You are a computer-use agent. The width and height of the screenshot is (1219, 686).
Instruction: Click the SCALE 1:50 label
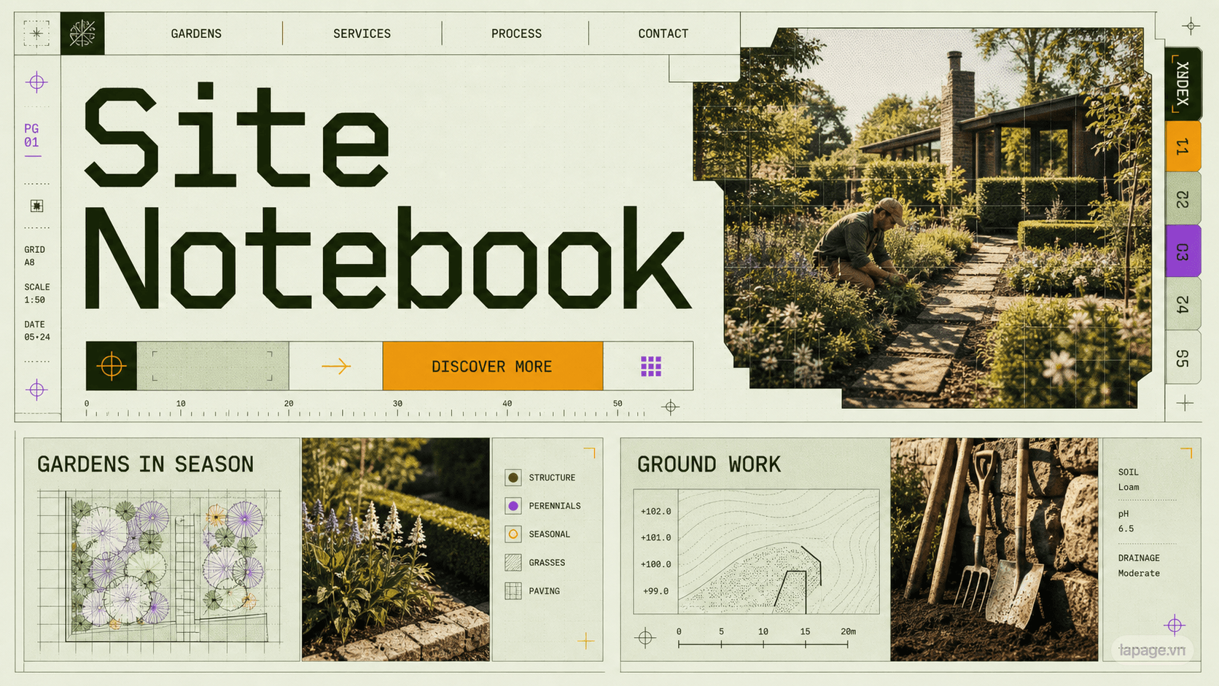(36, 293)
